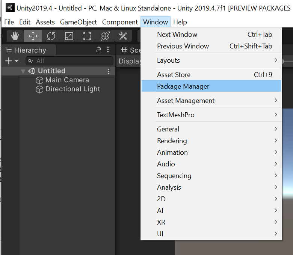This screenshot has height=255, width=293.
Task: Expand the General submenu
Action: click(211, 129)
